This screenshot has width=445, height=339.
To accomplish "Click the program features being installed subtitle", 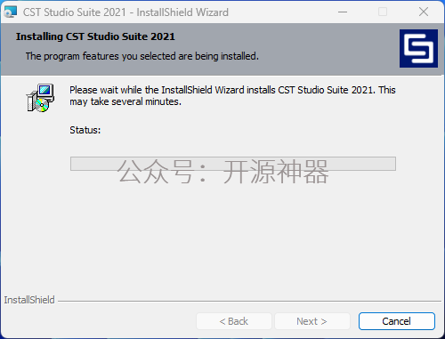I will tap(142, 56).
